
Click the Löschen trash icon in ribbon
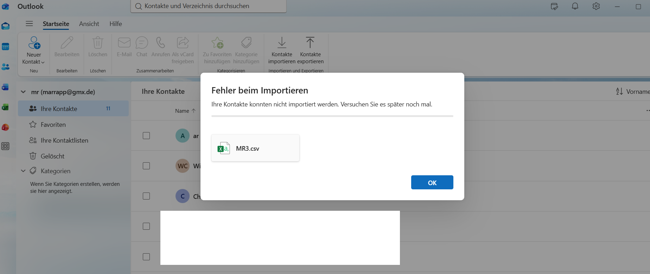(98, 43)
